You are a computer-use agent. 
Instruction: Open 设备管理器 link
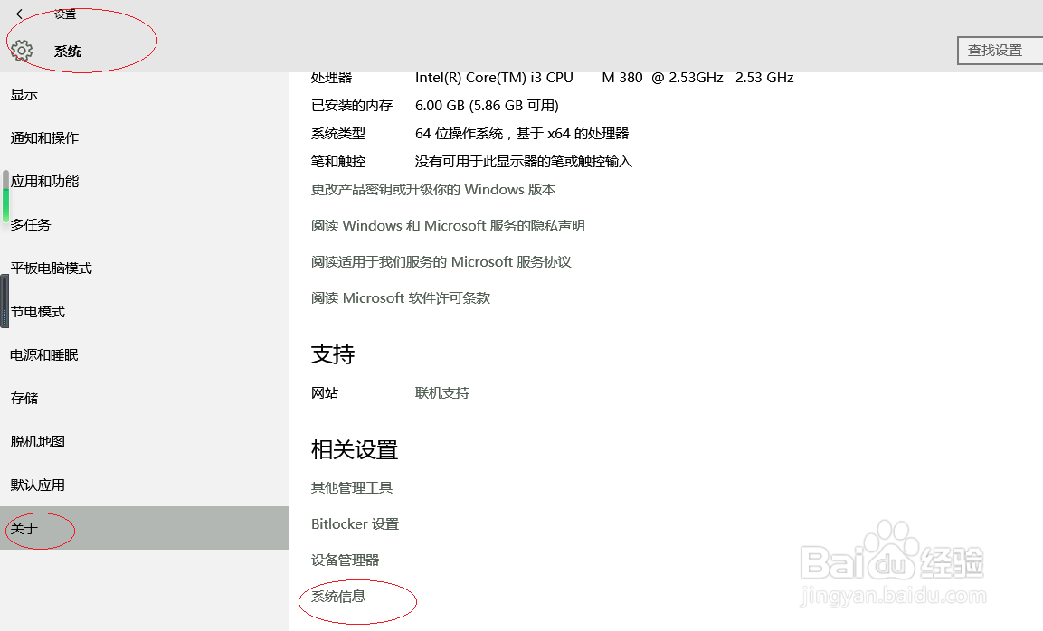point(345,560)
